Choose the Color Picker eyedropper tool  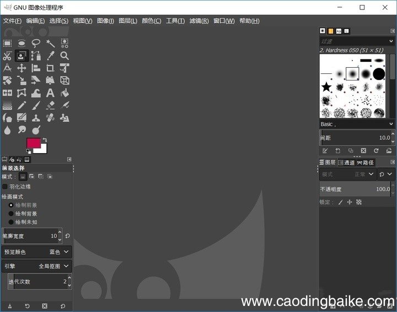pos(50,56)
